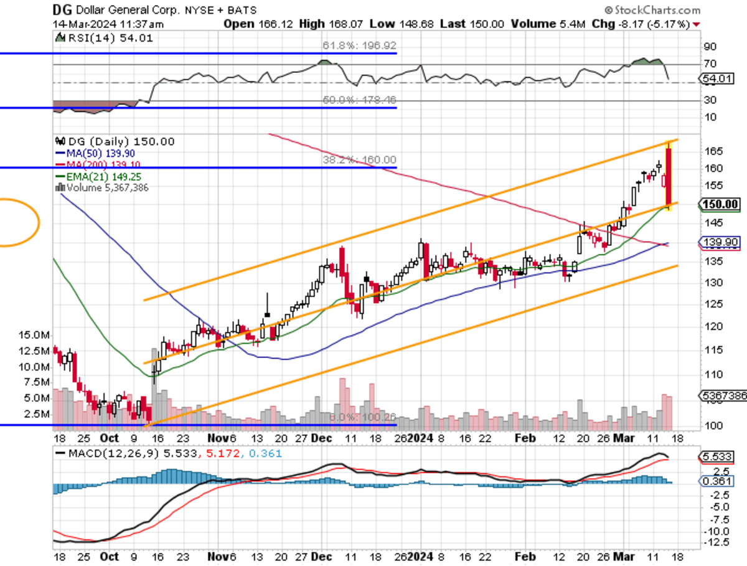Click the green EMA(21) line swatch
The width and height of the screenshot is (747, 566).
59,175
